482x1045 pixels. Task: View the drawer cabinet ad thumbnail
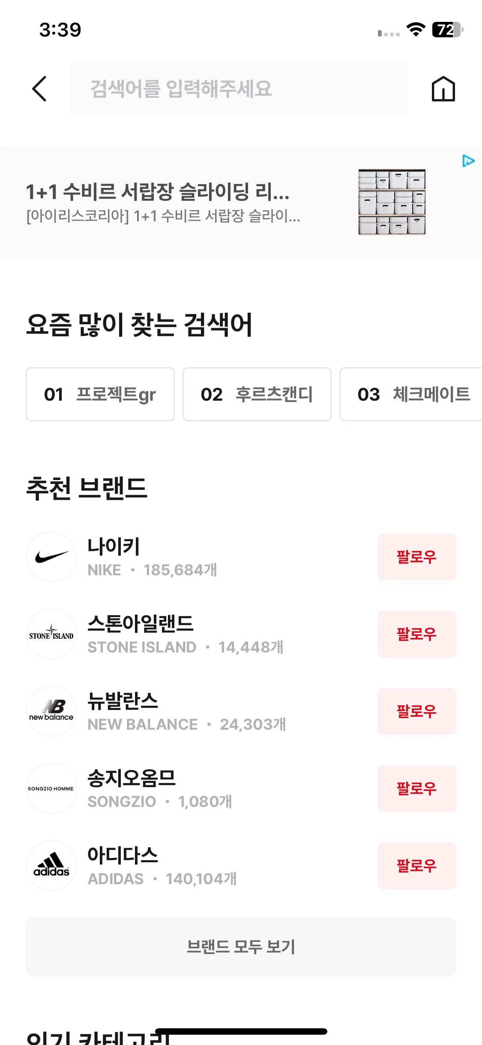point(392,202)
